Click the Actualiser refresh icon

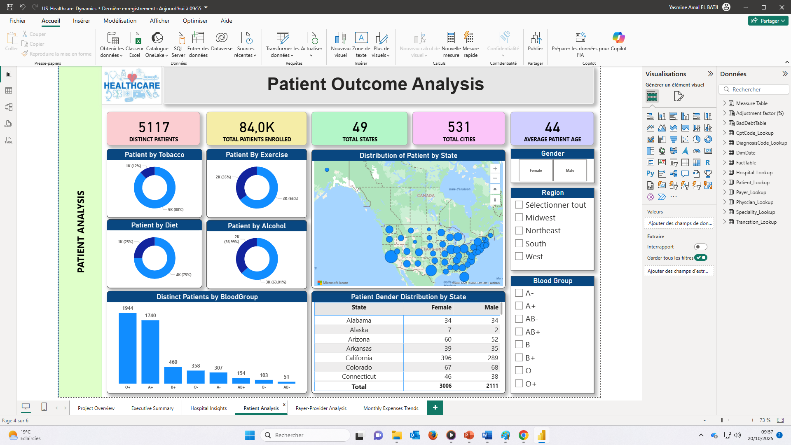tap(311, 39)
